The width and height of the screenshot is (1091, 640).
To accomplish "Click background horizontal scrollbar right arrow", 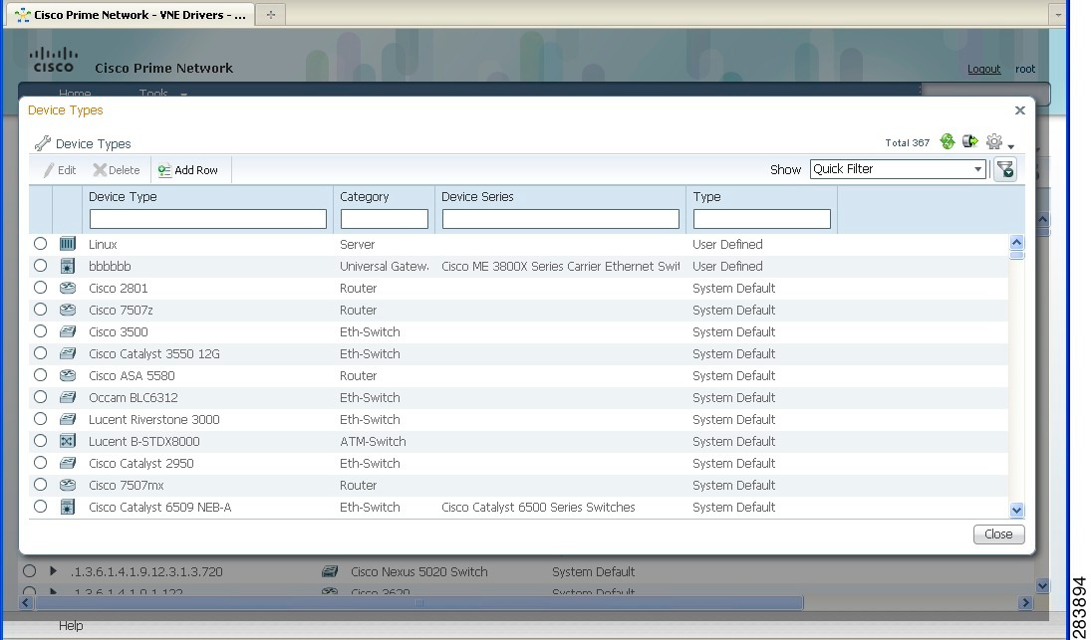I will click(1025, 602).
